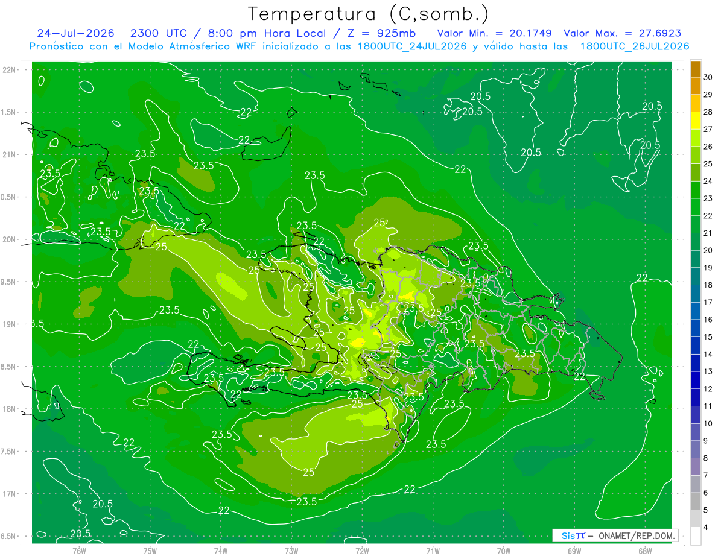Image resolution: width=724 pixels, height=559 pixels.
Task: Pick the orange swatch between 29 and 30
Action: 696,86
